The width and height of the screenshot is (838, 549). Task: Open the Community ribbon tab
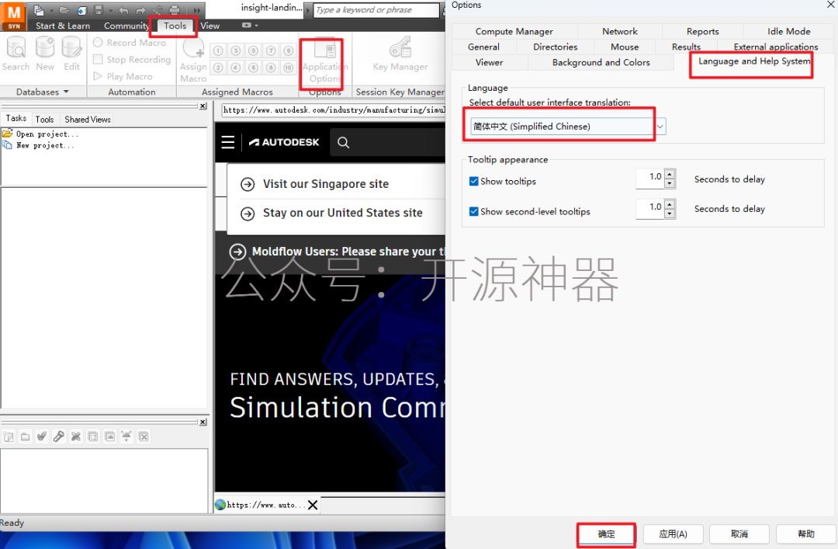tap(126, 26)
